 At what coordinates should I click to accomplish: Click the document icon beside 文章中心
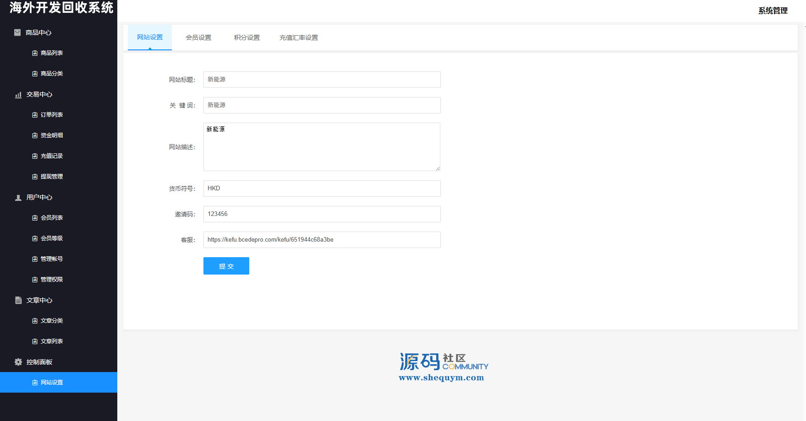pos(18,300)
